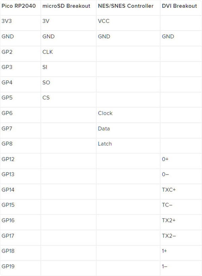This screenshot has width=202, height=276.
Task: Click the GP3 row label
Action: point(7,67)
